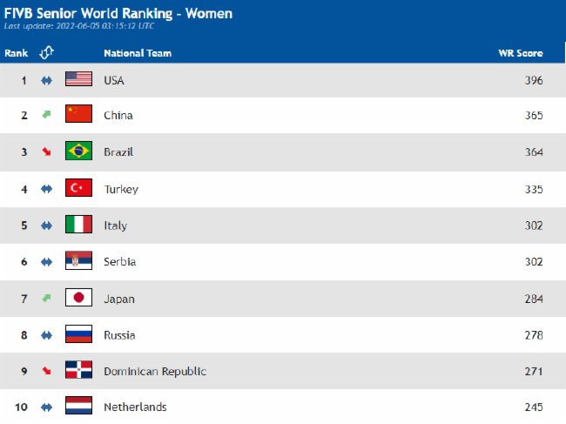Click the USA flag icon
Image resolution: width=566 pixels, height=424 pixels.
pyautogui.click(x=78, y=79)
